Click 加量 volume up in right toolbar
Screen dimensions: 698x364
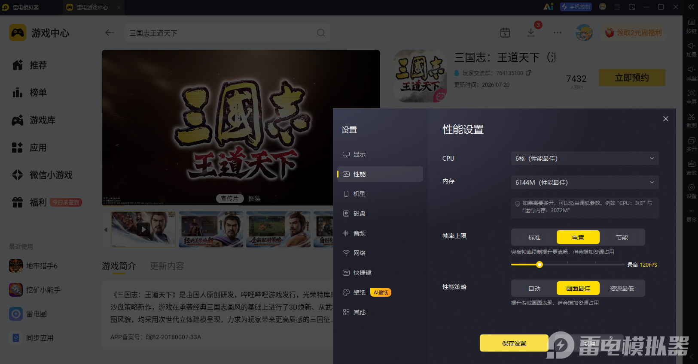tap(691, 50)
